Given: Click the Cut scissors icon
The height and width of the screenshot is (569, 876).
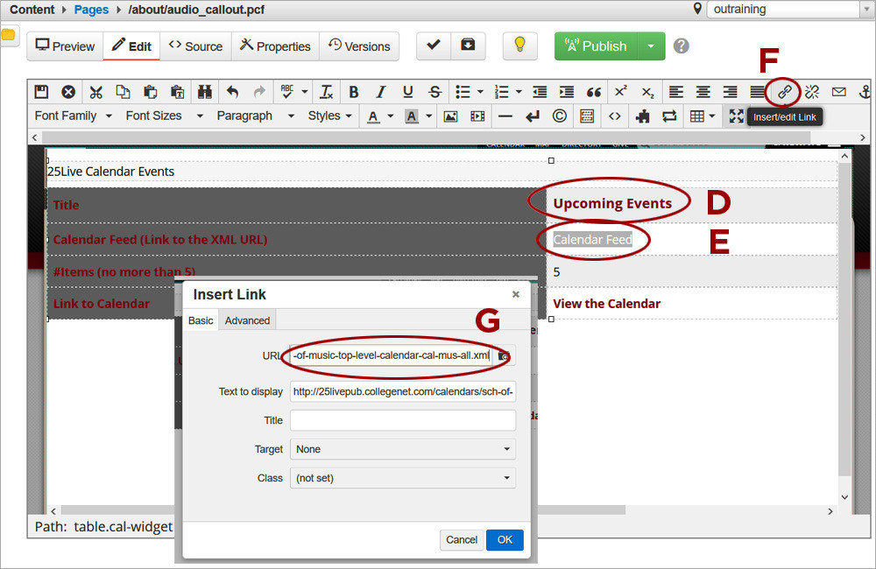Looking at the screenshot, I should 96,92.
